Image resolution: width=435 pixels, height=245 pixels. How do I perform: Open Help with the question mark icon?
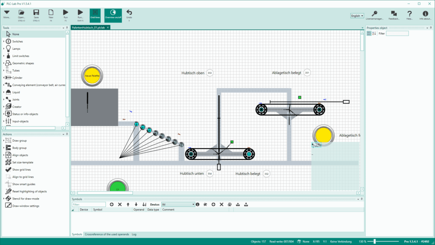pos(409,15)
